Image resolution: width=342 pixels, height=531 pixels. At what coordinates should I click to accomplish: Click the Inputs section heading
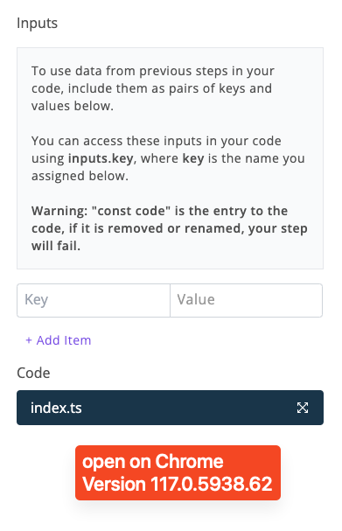point(38,23)
